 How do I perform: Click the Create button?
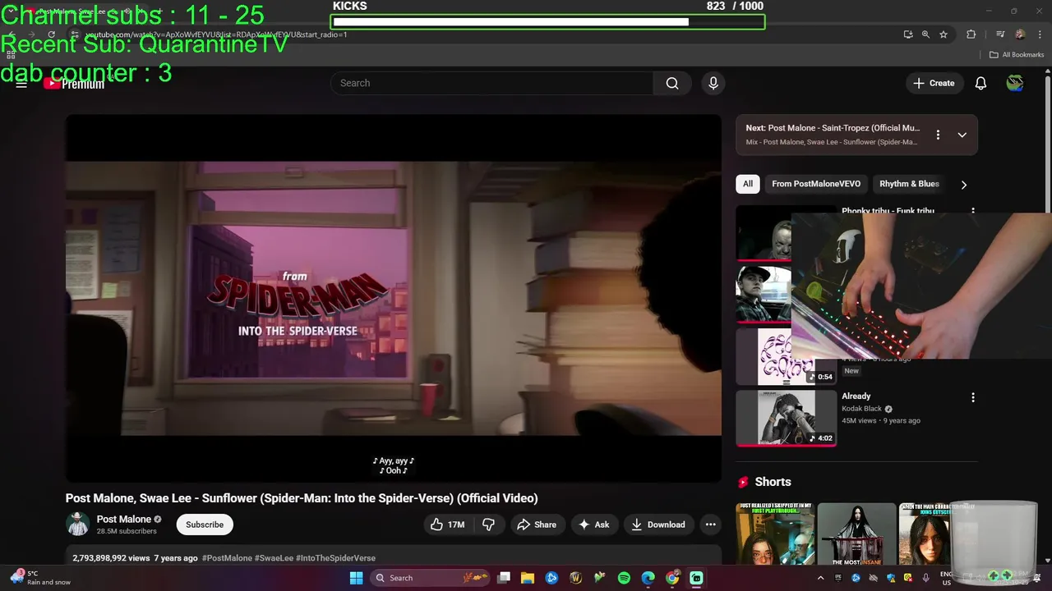click(934, 83)
